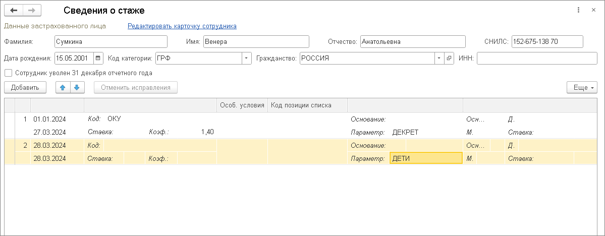Move row up with the up arrow
The height and width of the screenshot is (236, 605).
(63, 87)
